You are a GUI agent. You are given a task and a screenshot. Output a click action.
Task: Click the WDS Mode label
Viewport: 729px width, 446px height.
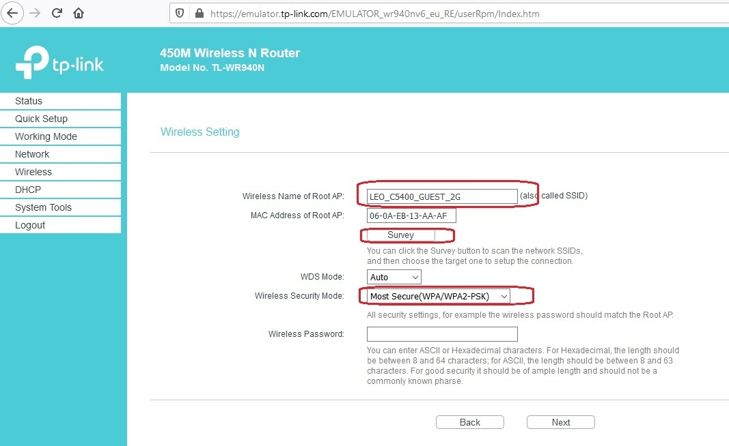pyautogui.click(x=322, y=277)
